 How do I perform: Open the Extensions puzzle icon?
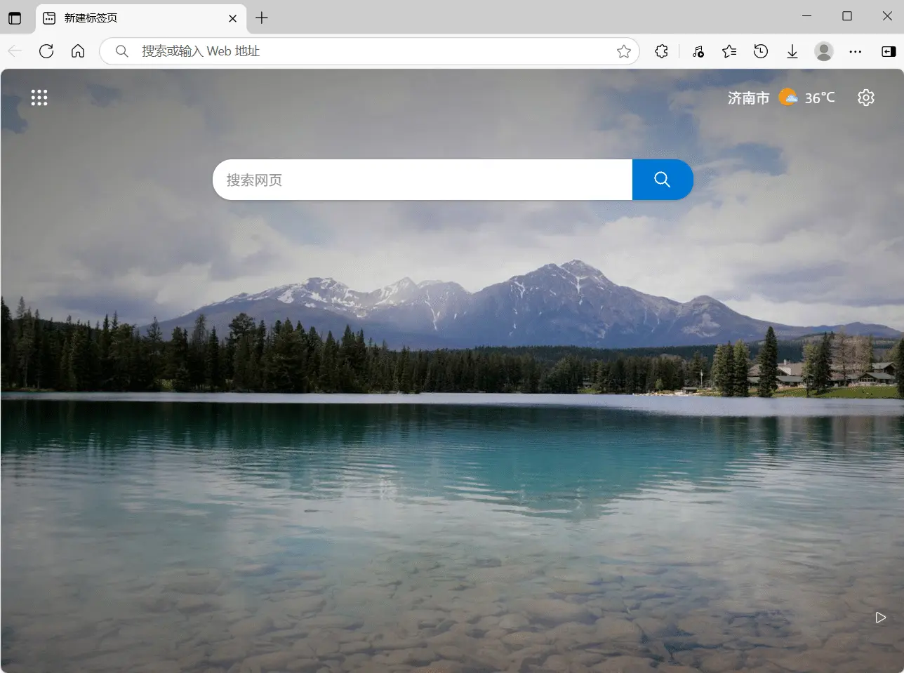(661, 51)
